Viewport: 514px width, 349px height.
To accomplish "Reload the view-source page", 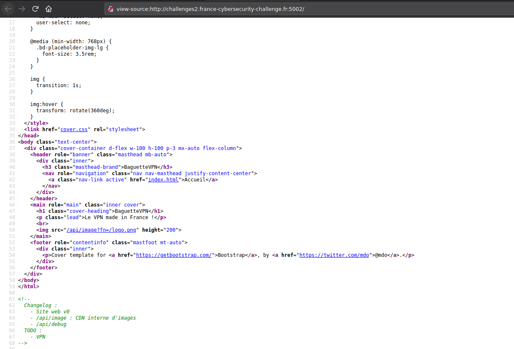I will [35, 9].
